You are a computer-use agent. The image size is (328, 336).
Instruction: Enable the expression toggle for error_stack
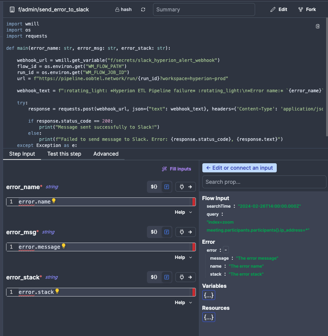pyautogui.click(x=166, y=277)
